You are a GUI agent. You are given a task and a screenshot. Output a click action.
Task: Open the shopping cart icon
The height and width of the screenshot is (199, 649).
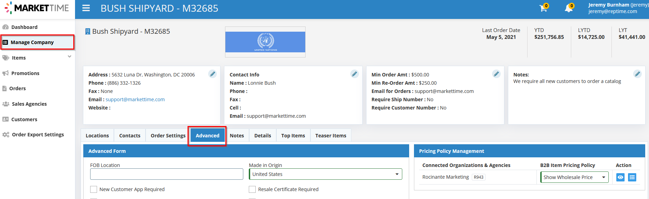(x=543, y=8)
